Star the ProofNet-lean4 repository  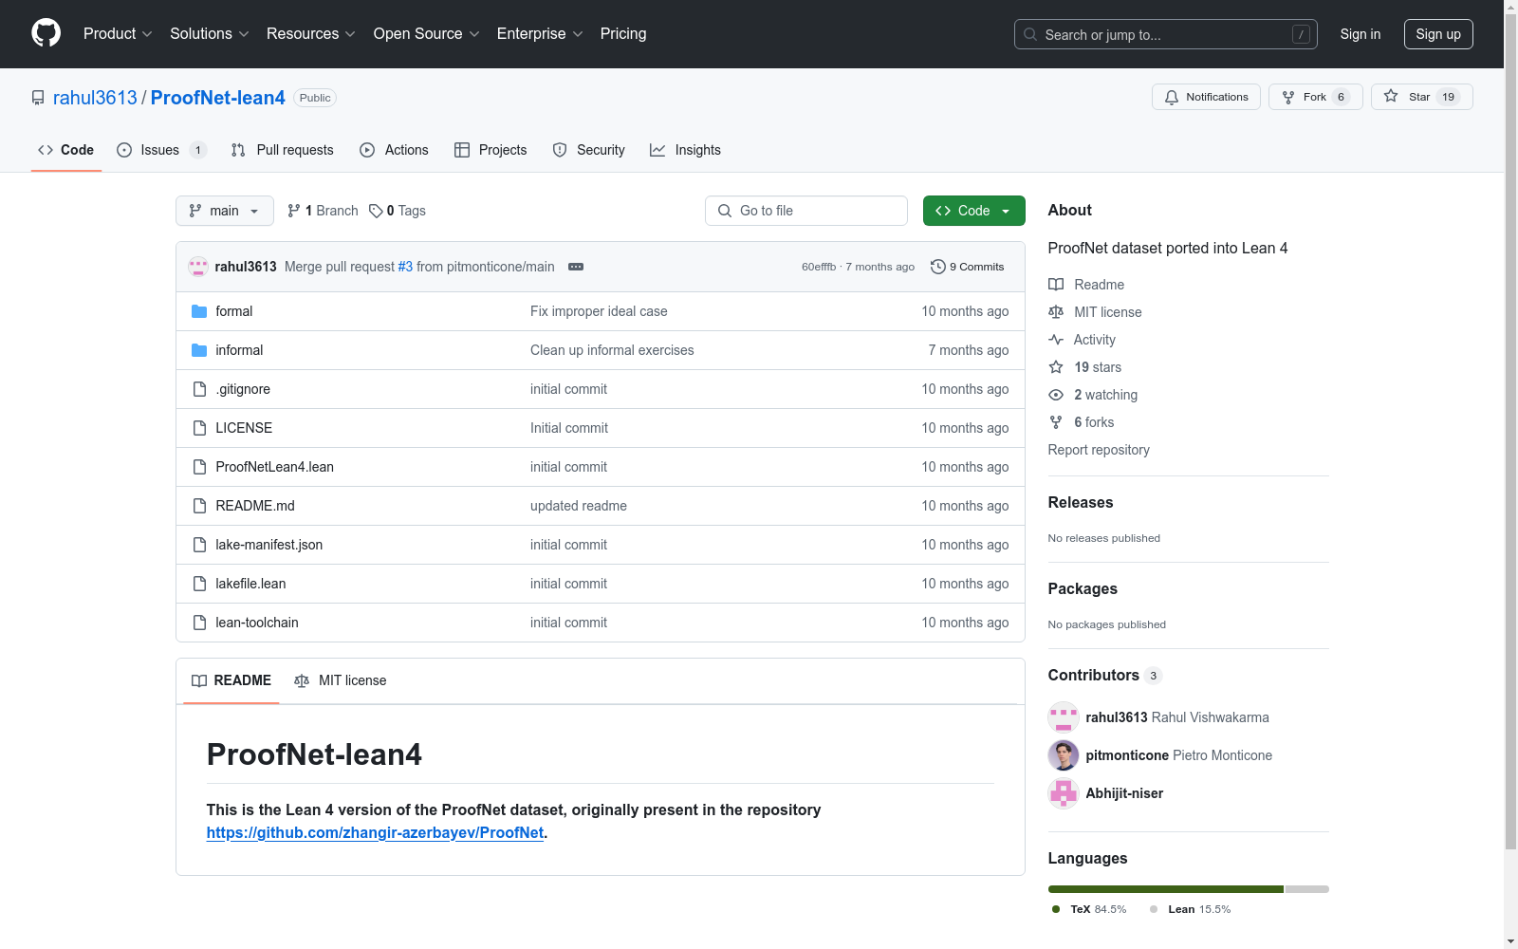point(1422,97)
